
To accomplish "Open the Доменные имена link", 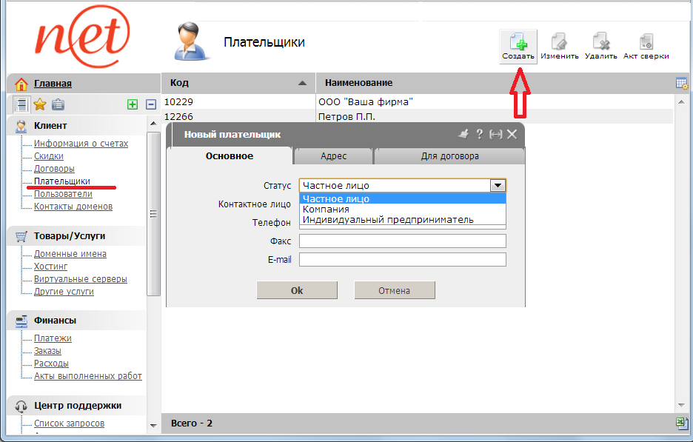I will tap(70, 254).
